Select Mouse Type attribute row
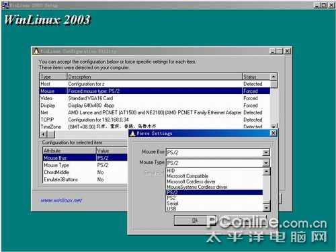Viewport: 336px width, 252px height. (x=85, y=165)
